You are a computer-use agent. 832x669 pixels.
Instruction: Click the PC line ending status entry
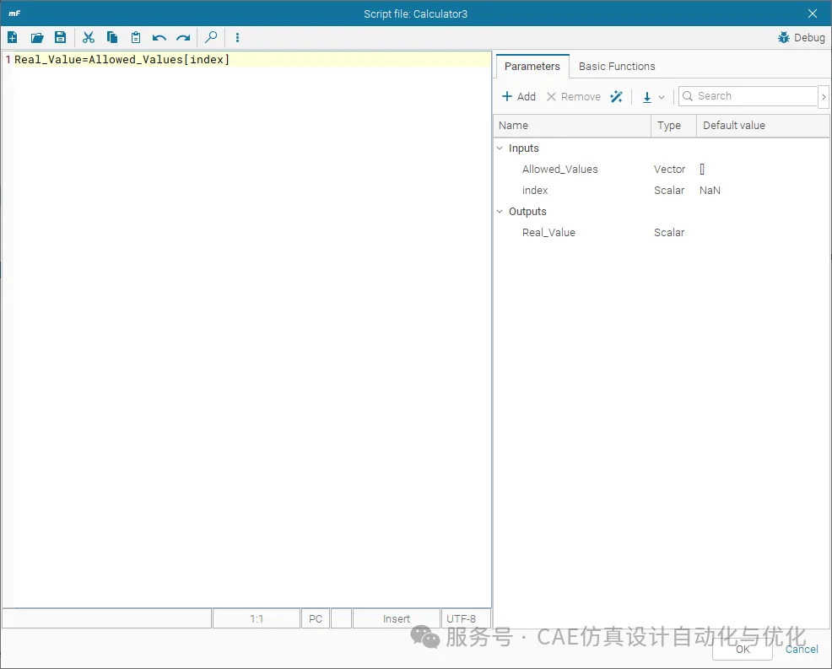[316, 618]
